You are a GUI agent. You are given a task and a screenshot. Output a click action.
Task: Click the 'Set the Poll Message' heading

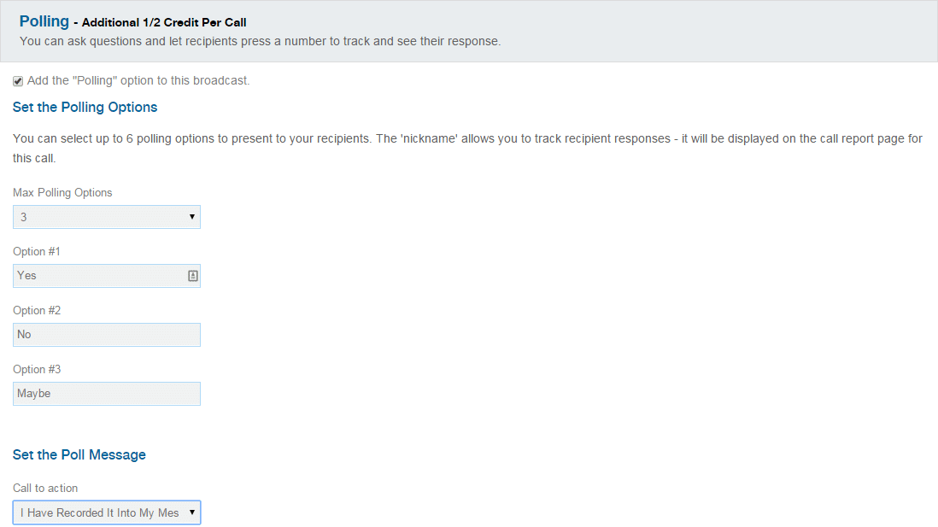coord(79,455)
